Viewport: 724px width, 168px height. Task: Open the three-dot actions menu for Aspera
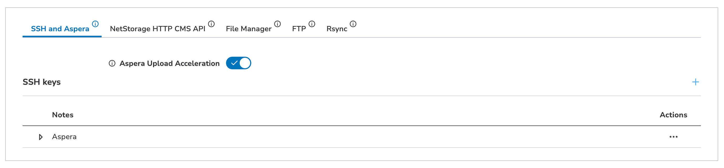[x=673, y=137]
